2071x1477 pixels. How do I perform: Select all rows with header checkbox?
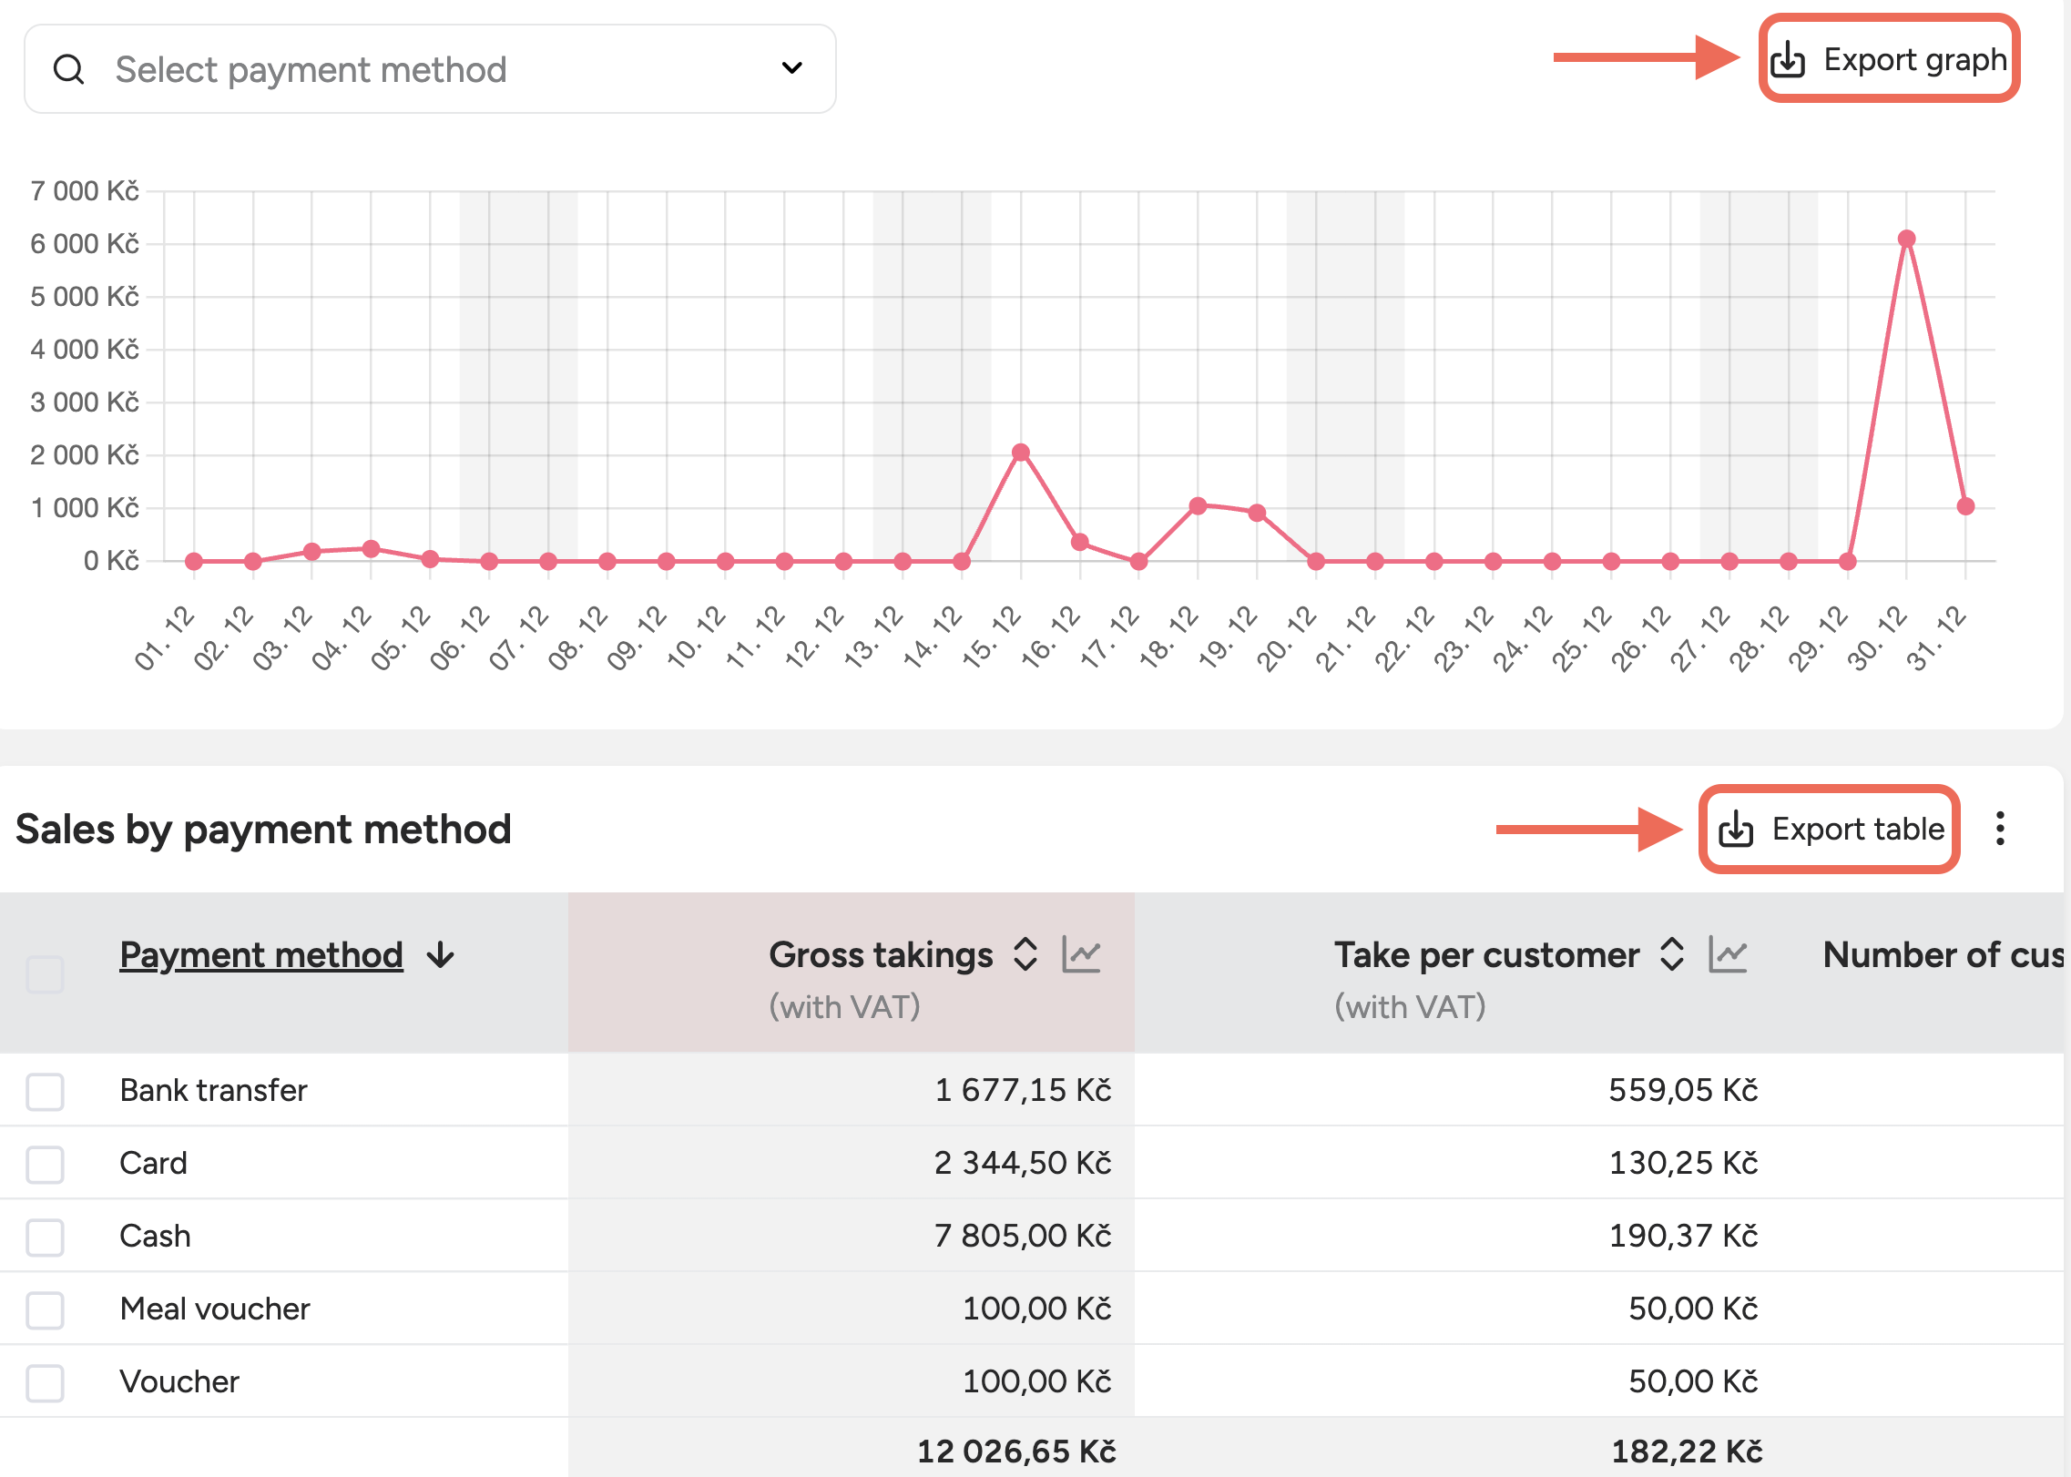pos(45,974)
